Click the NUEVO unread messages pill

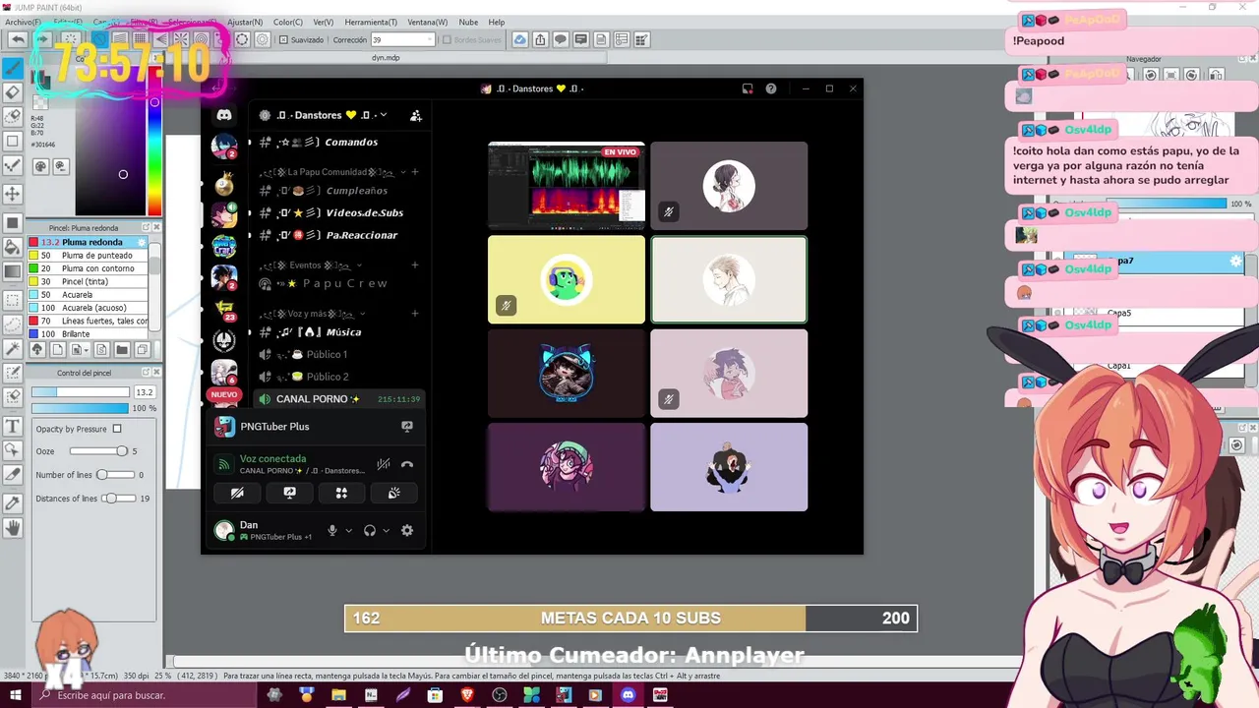tap(224, 394)
